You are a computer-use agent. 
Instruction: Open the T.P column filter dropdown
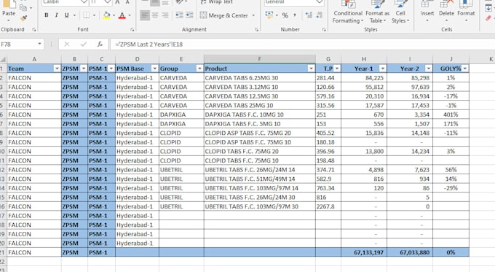point(337,69)
